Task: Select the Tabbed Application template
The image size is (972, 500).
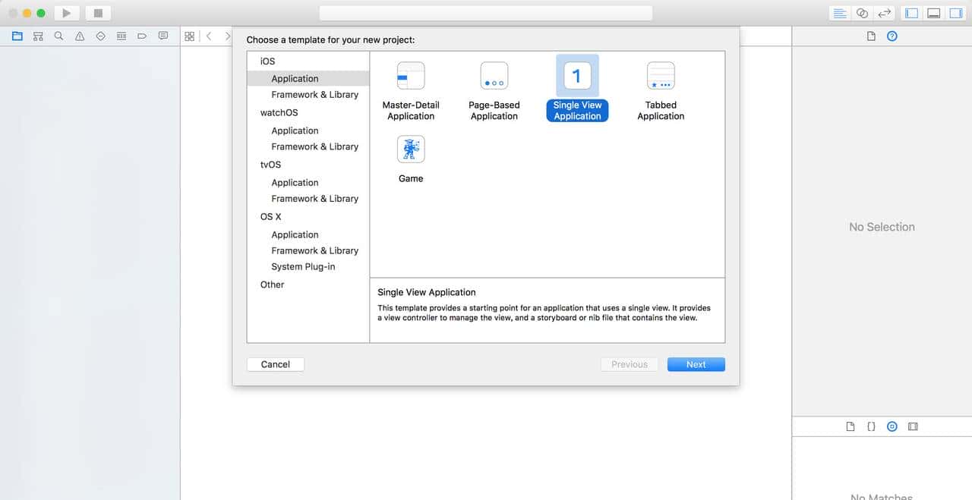Action: click(x=661, y=77)
